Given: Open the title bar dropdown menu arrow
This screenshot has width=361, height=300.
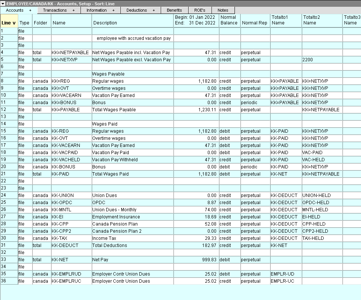Looking at the screenshot, I should click(3, 3).
